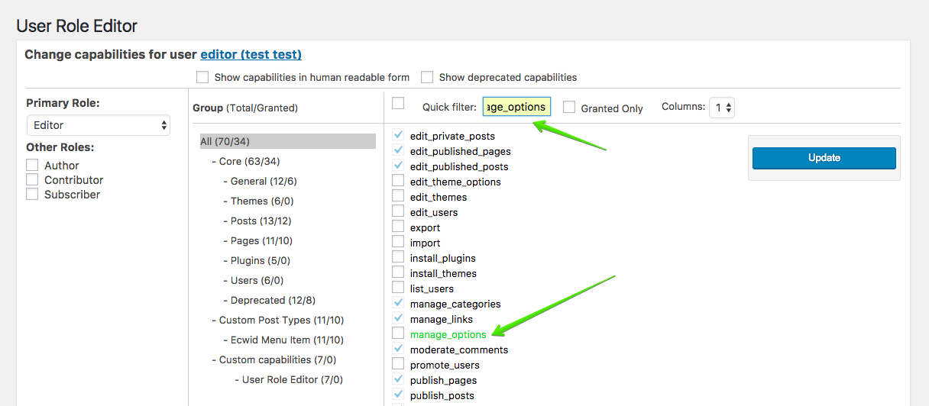Open the editor (test test) user link
This screenshot has height=406, width=929.
pyautogui.click(x=251, y=54)
